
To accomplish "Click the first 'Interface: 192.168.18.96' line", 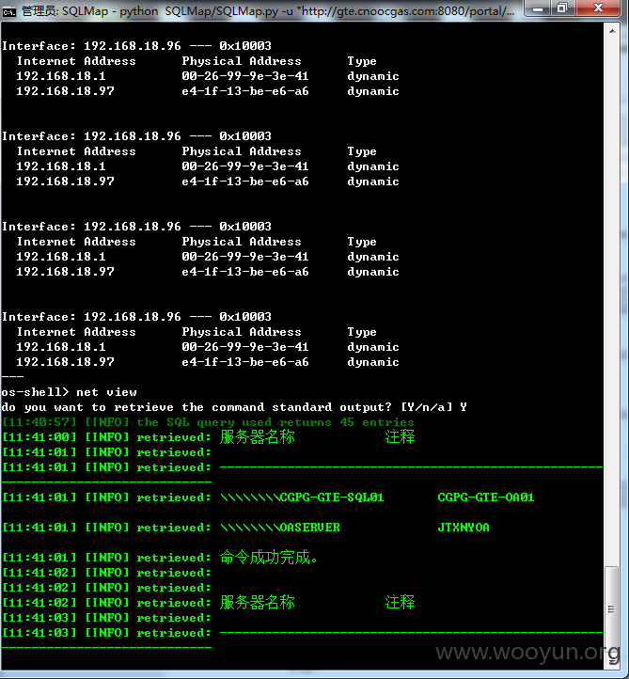I will (136, 46).
